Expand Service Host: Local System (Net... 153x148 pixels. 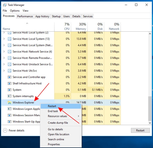tap(4, 45)
